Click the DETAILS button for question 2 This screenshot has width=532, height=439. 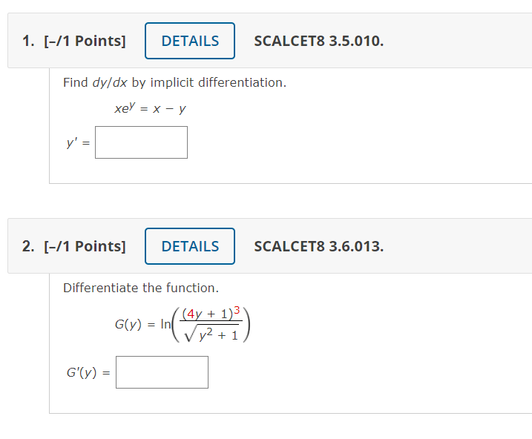point(190,246)
